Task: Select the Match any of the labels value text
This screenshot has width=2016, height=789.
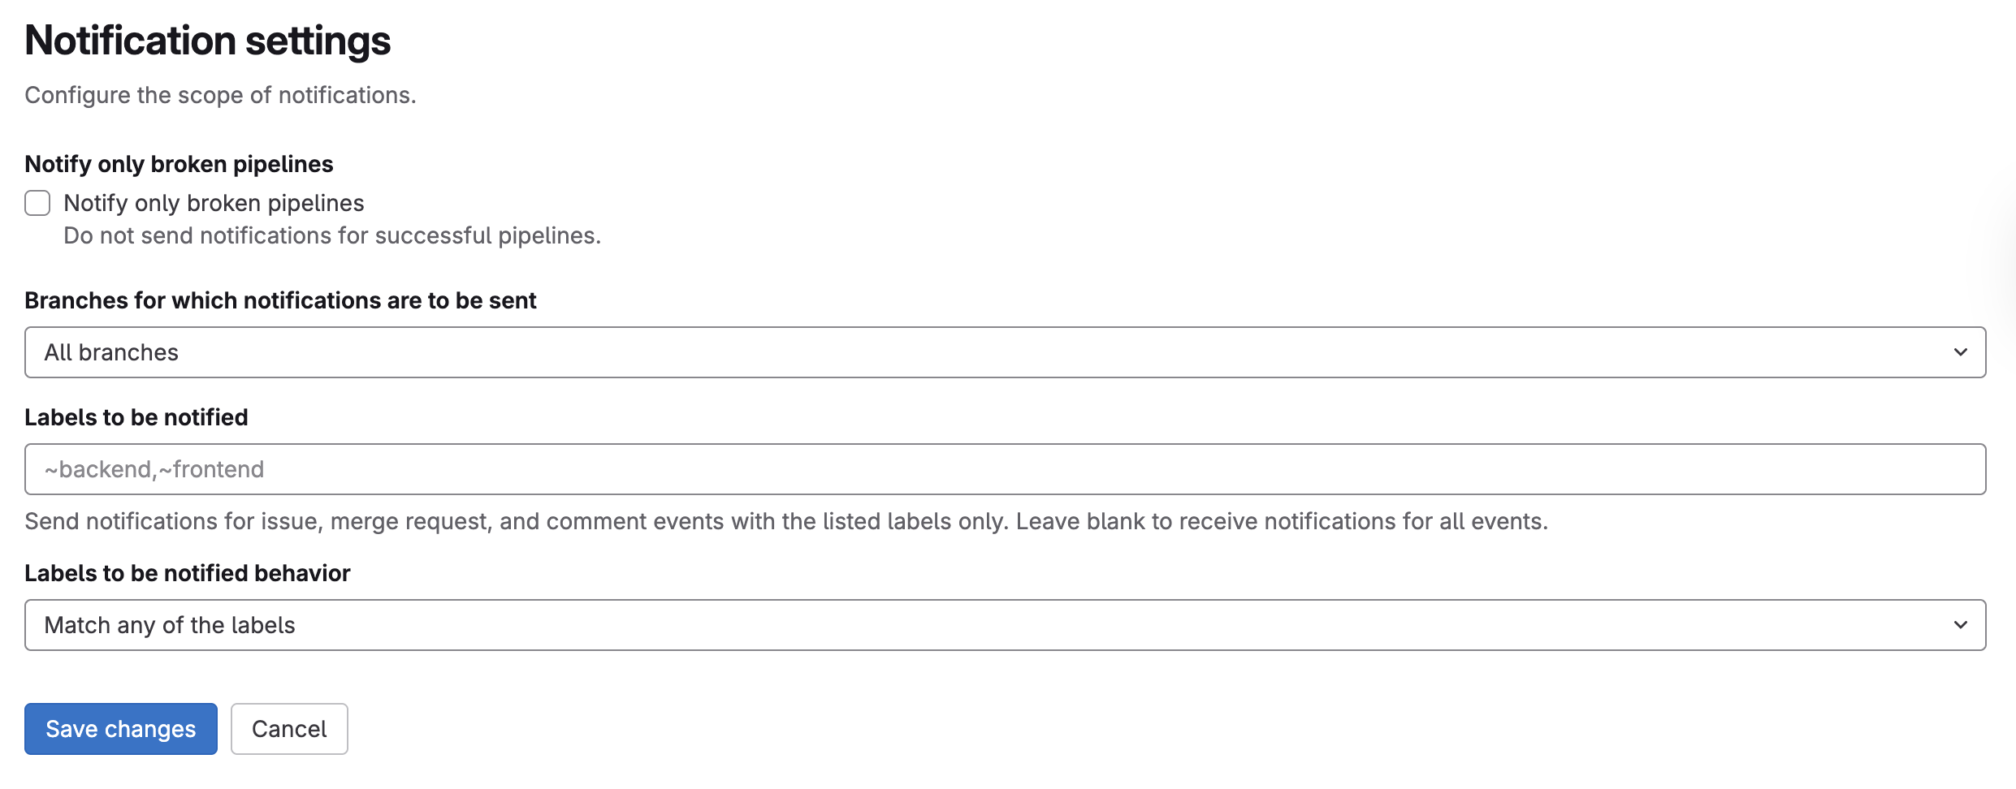Action: (x=170, y=625)
